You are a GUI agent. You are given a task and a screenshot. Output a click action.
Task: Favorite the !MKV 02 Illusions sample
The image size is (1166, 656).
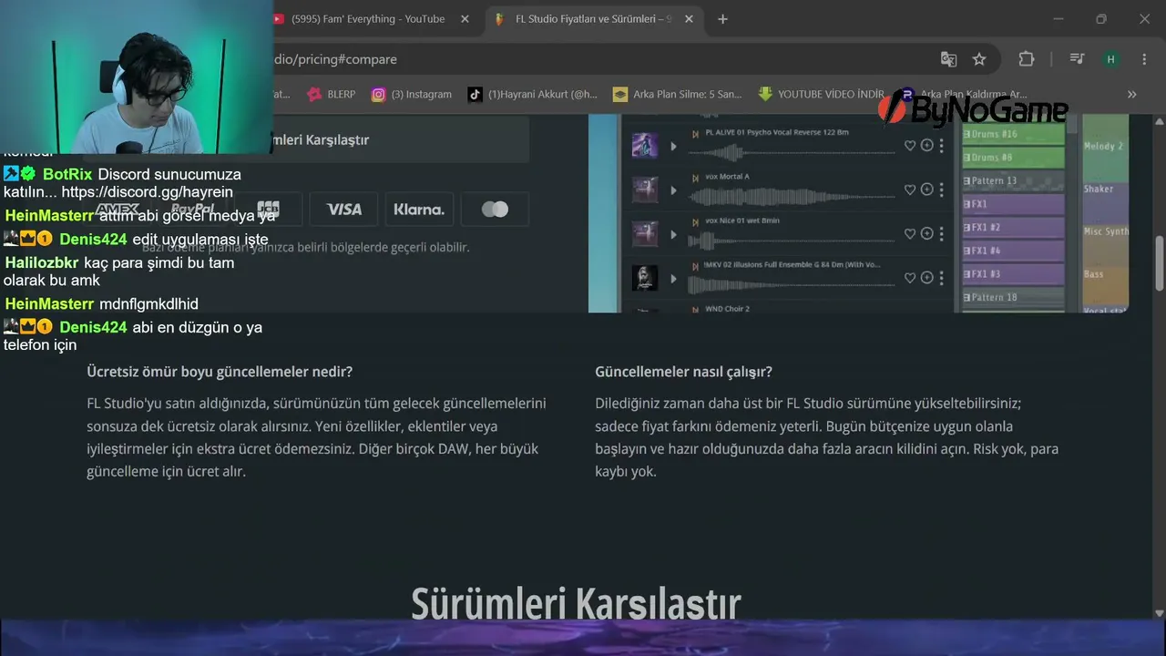[x=909, y=278]
